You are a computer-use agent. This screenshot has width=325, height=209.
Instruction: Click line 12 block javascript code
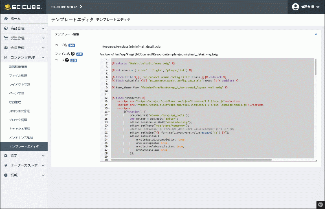pyautogui.click(x=128, y=98)
